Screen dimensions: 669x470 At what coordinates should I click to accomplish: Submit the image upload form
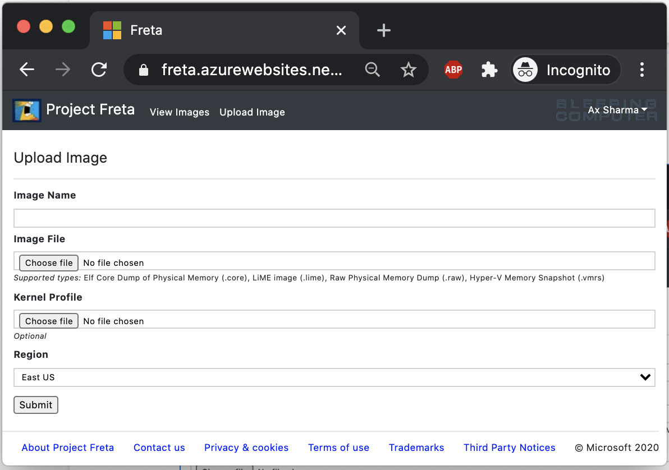35,404
